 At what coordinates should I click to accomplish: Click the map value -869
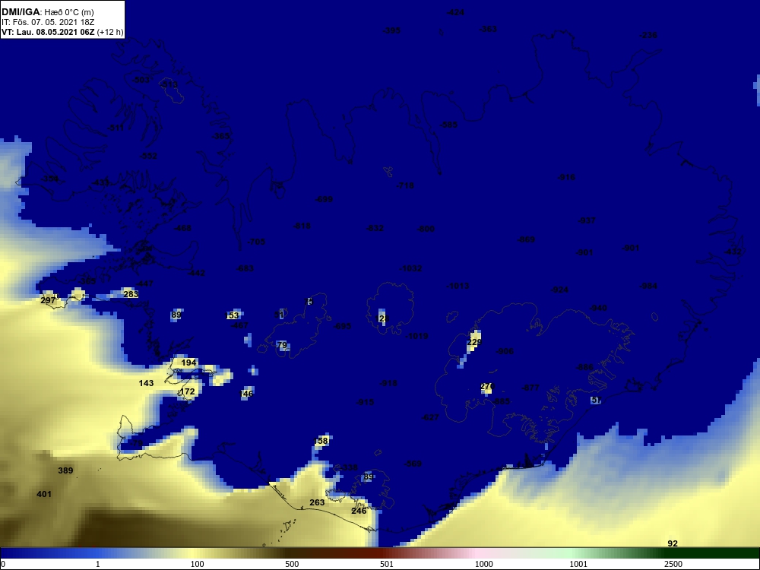point(527,239)
